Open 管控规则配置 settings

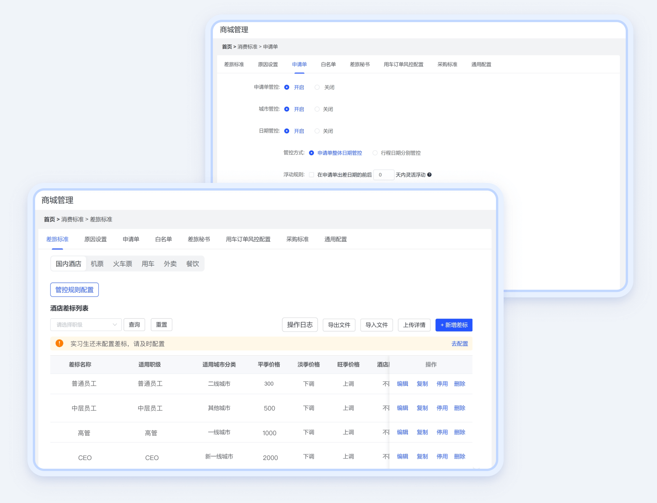tap(74, 290)
